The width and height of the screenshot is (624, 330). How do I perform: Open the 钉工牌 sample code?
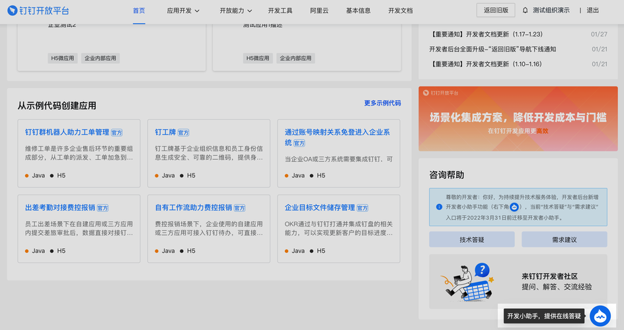(165, 132)
